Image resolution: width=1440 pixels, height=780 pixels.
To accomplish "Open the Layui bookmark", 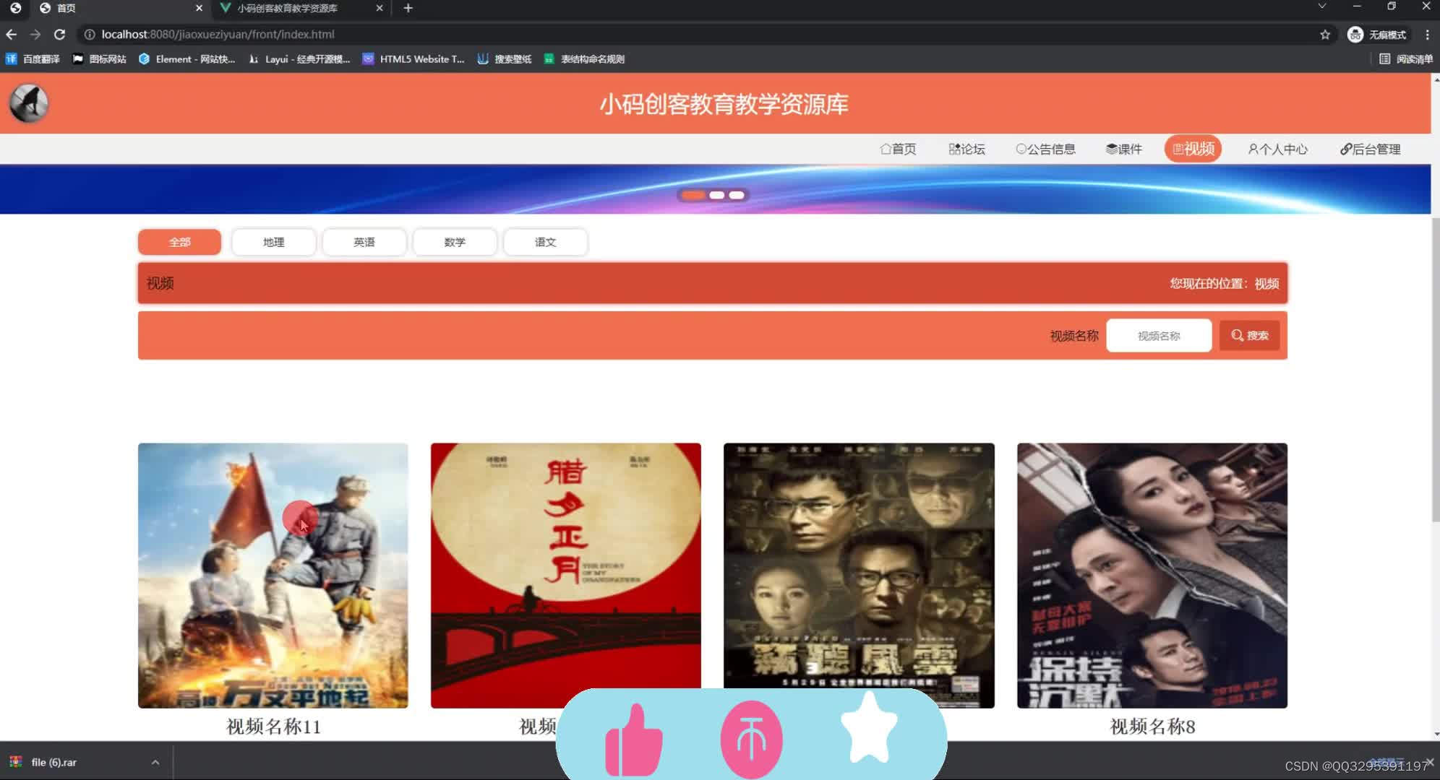I will tap(299, 59).
